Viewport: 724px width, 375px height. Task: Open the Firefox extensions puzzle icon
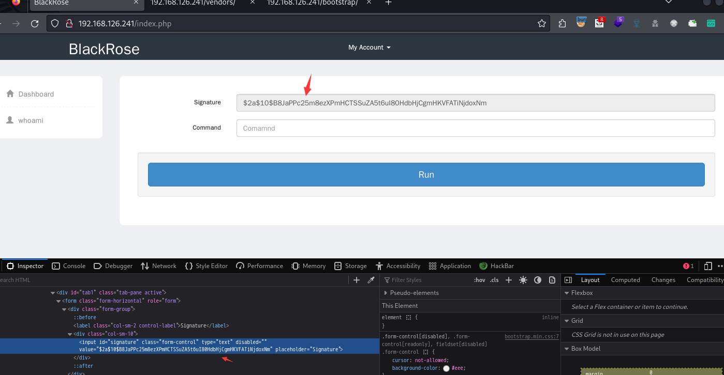point(562,23)
